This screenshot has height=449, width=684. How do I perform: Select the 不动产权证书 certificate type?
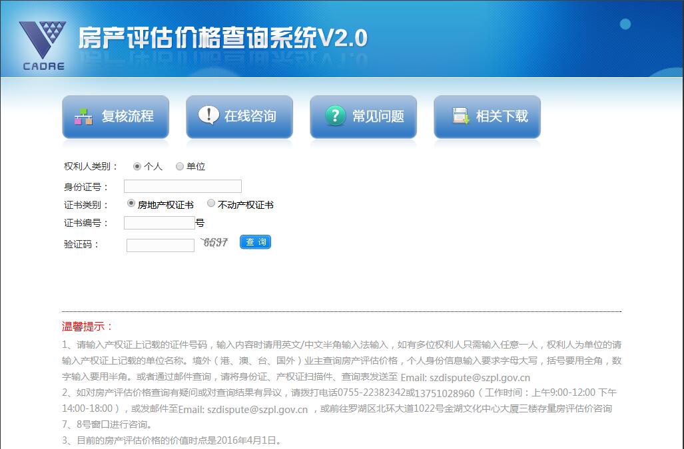click(211, 204)
